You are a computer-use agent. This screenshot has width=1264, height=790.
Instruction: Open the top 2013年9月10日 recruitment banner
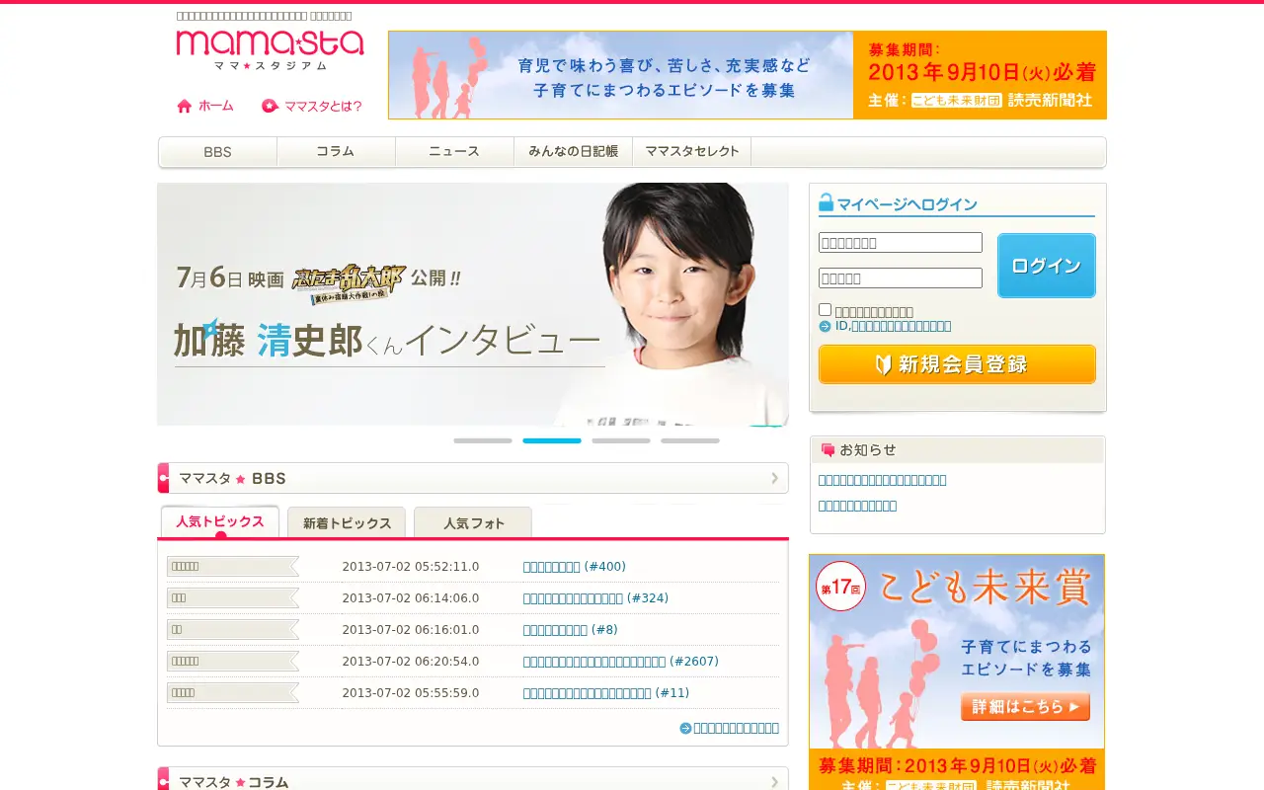coord(748,75)
